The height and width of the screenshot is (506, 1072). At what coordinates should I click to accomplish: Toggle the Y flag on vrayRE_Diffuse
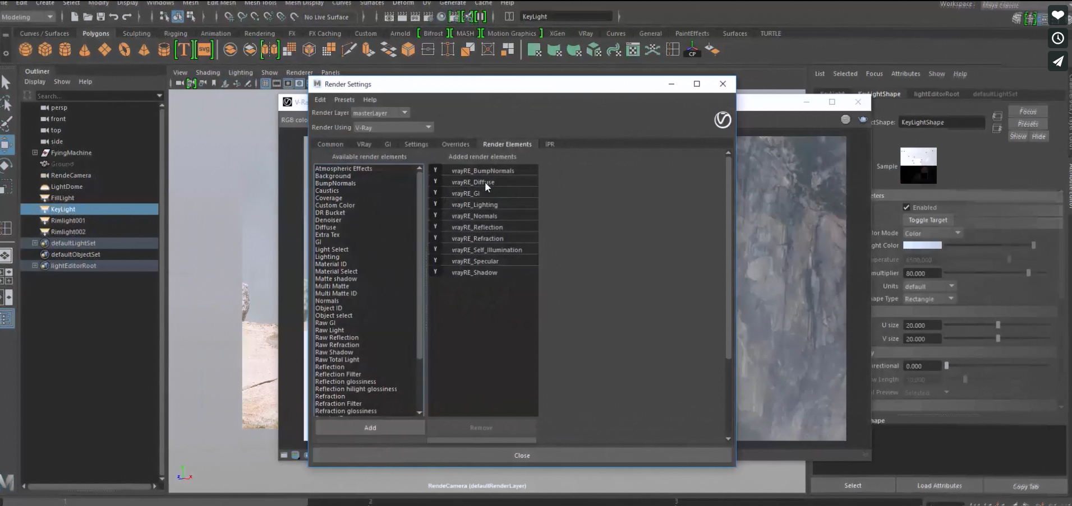pos(435,182)
